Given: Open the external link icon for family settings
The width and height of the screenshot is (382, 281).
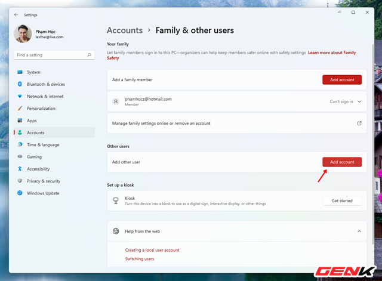Looking at the screenshot, I should 359,123.
